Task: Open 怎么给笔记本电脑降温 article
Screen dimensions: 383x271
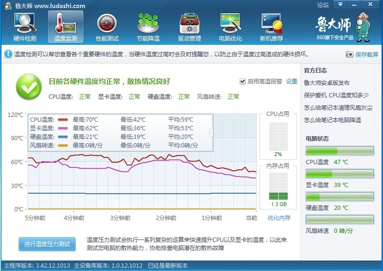Action: coord(333,120)
